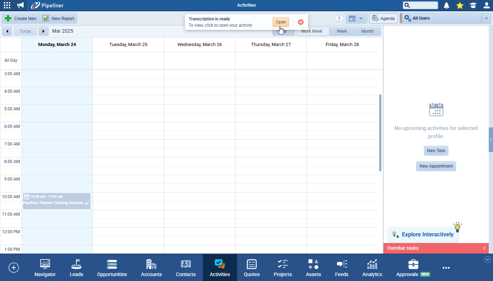
Task: Open the user profile icon
Action: click(x=486, y=5)
